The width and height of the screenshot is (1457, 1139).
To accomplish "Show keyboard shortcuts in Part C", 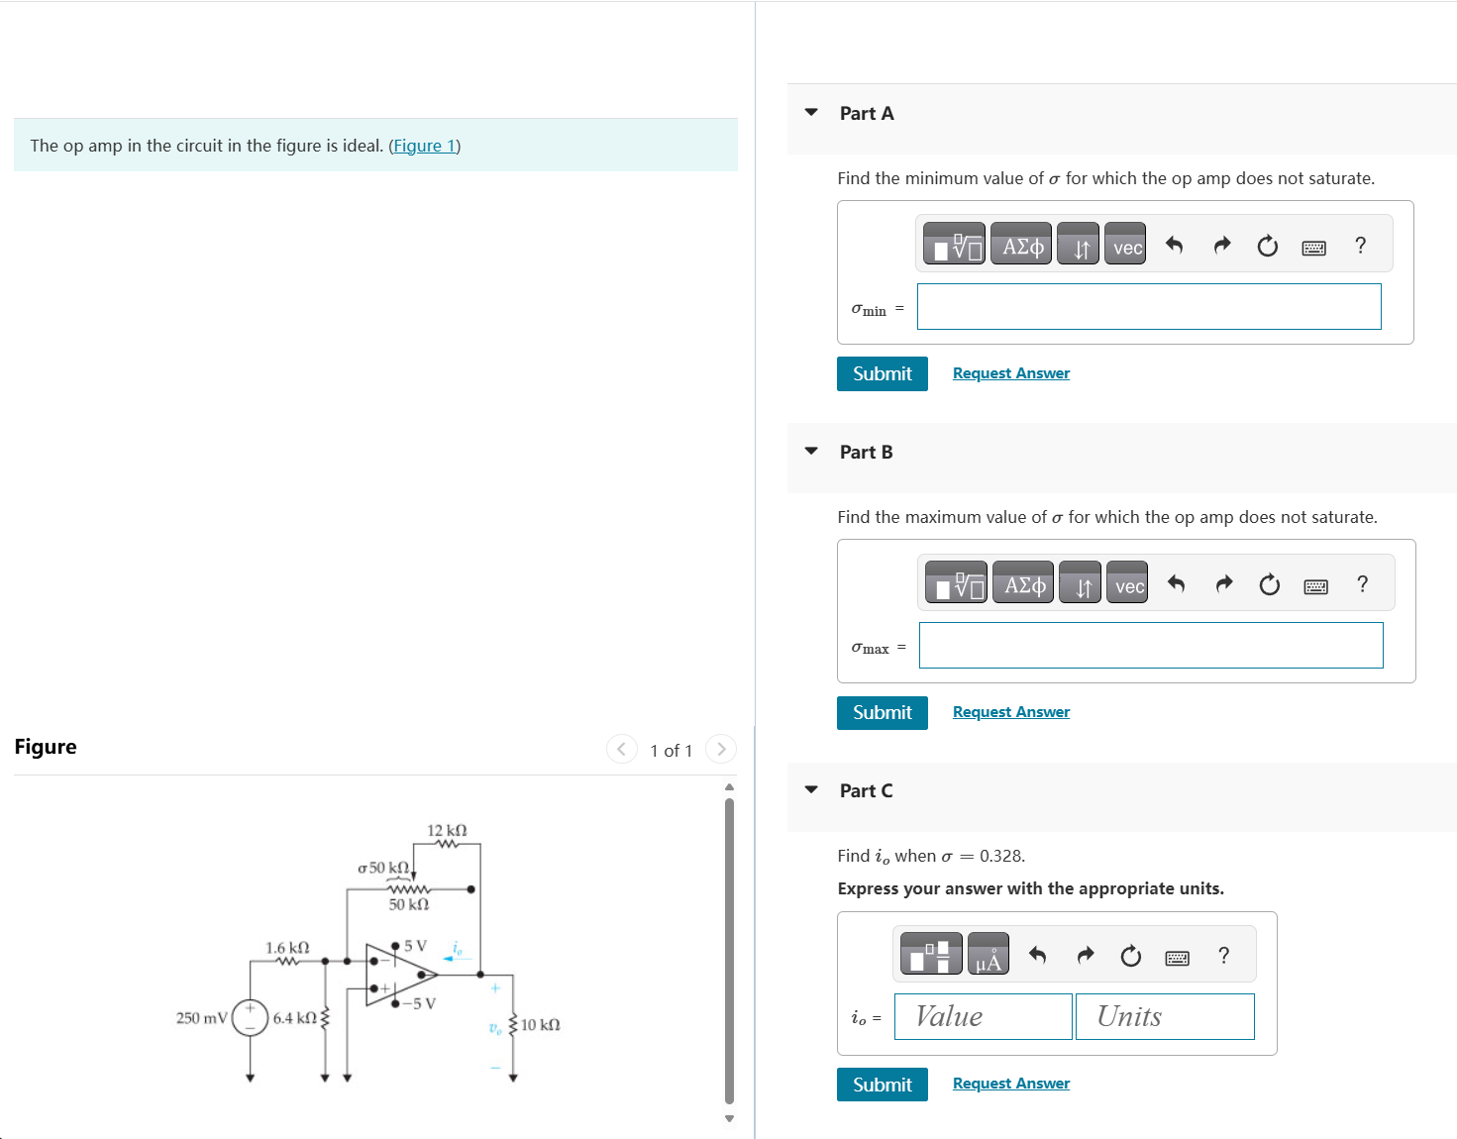I will click(x=1178, y=957).
